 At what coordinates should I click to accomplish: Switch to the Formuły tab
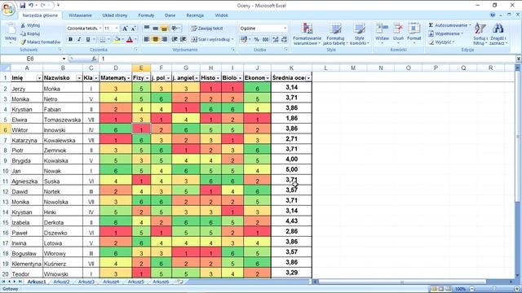point(146,15)
